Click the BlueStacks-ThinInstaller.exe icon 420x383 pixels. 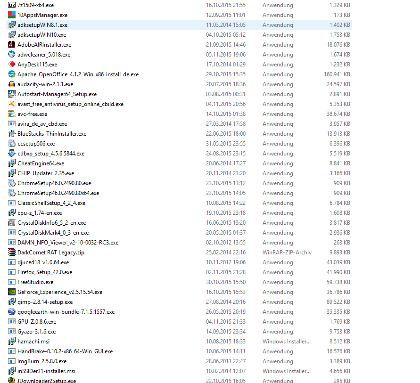11,133
